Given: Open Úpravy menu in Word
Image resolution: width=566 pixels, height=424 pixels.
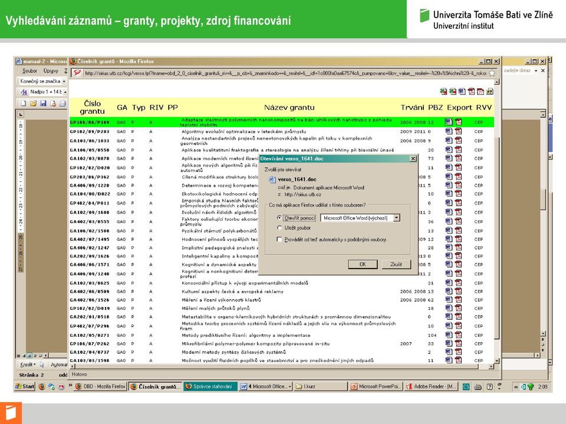Looking at the screenshot, I should (51, 71).
